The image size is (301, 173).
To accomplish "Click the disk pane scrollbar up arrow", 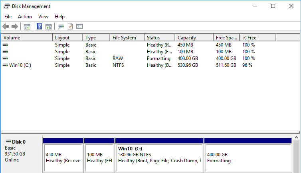I will tap(296, 138).
